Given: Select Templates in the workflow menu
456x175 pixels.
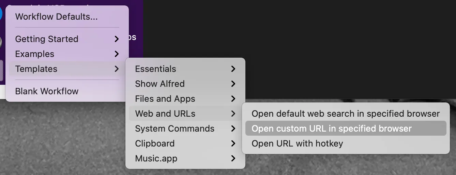Looking at the screenshot, I should (36, 69).
